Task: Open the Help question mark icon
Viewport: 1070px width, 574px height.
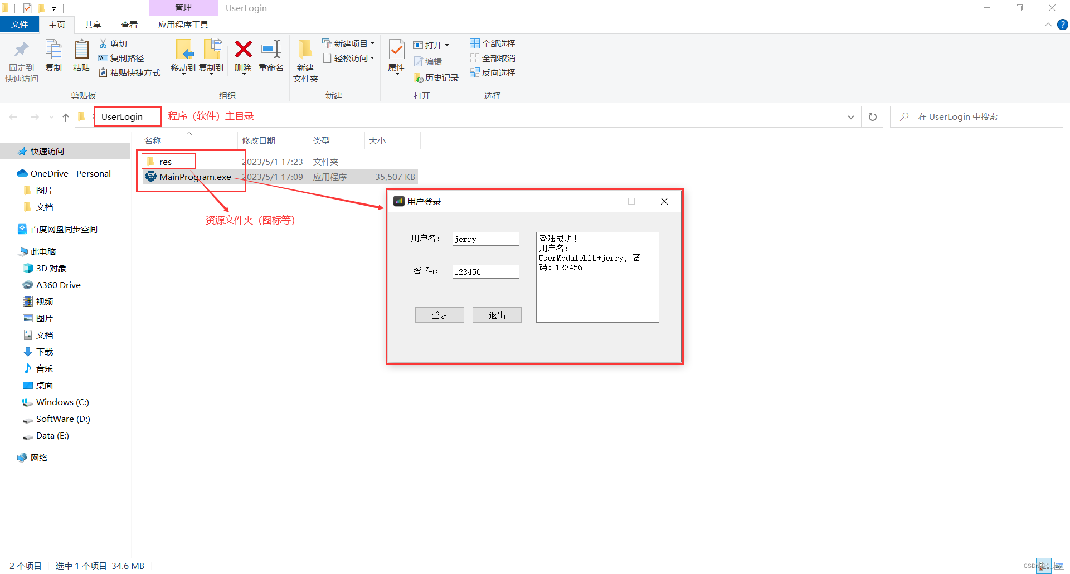Action: 1063,25
